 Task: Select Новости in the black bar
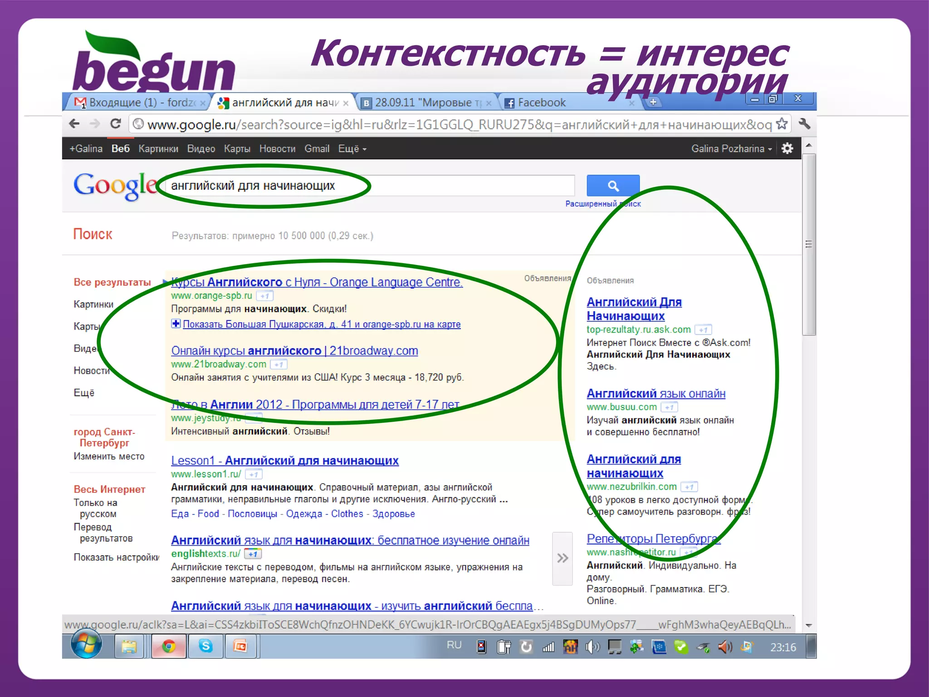(277, 148)
